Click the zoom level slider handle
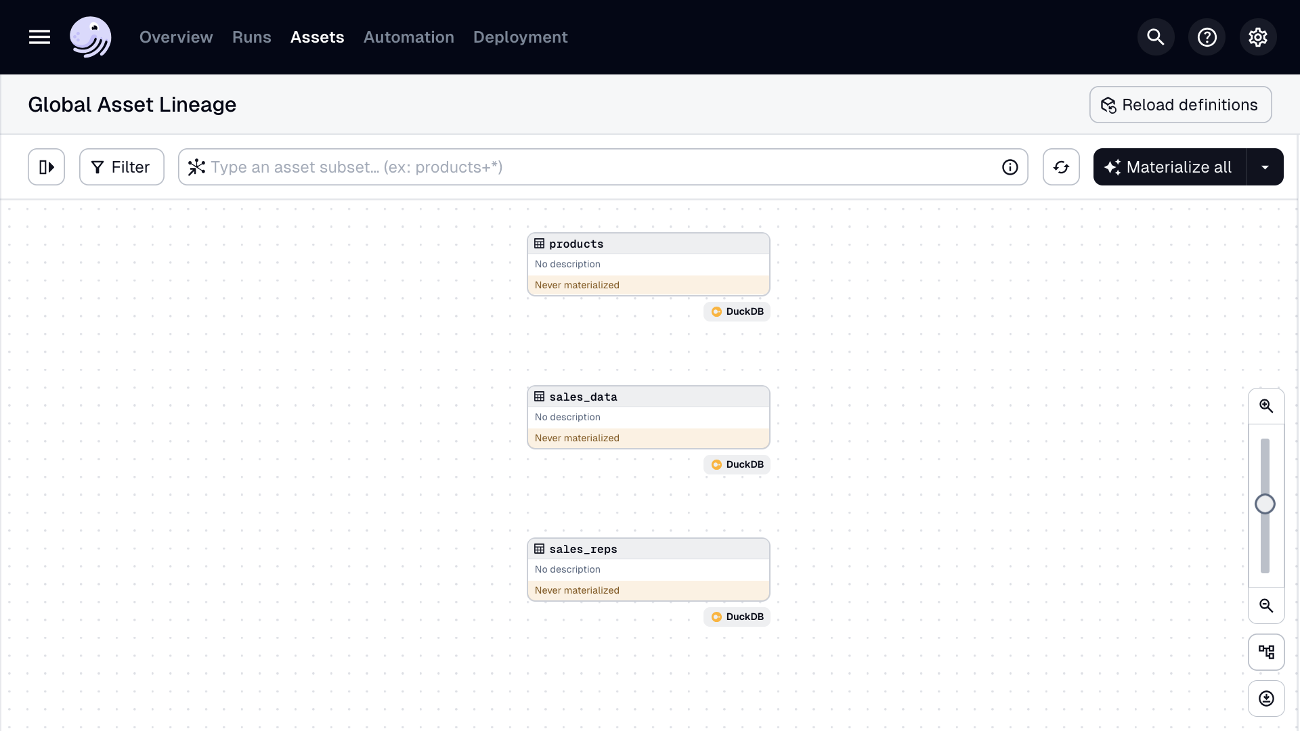1300x731 pixels. tap(1265, 504)
